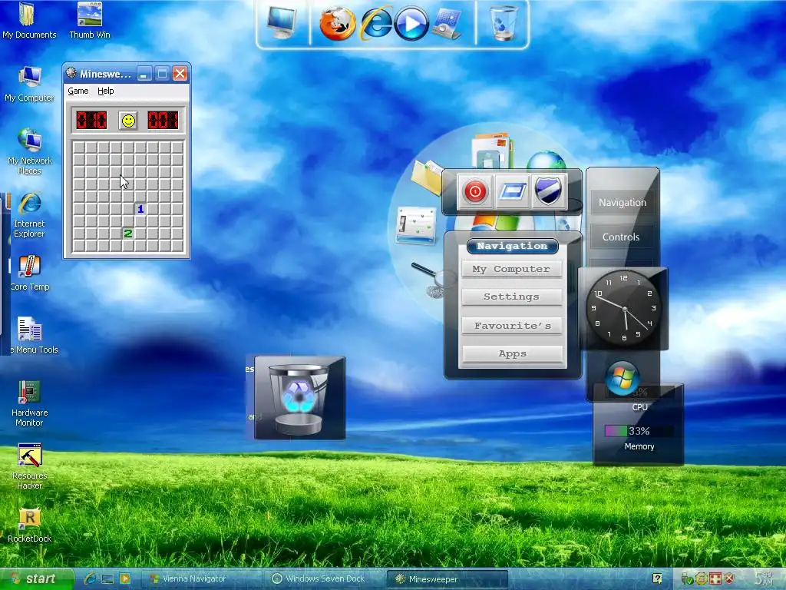Open the Game menu in Minesweeper

(78, 91)
